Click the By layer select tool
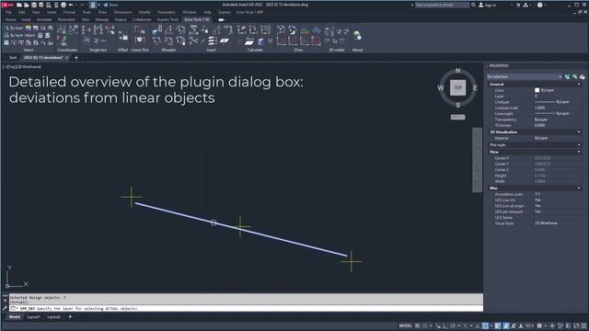 14,28
